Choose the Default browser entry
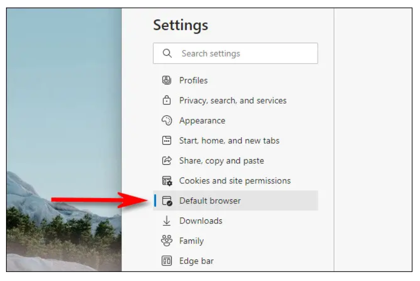420x281 pixels. click(235, 200)
